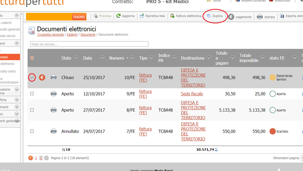303x171 pixels.
Task: Check checkbox for invoice 7/FE
Action: [x=32, y=131]
